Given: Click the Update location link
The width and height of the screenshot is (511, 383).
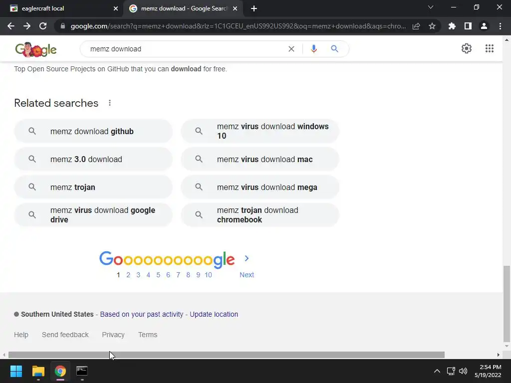Looking at the screenshot, I should point(214,314).
